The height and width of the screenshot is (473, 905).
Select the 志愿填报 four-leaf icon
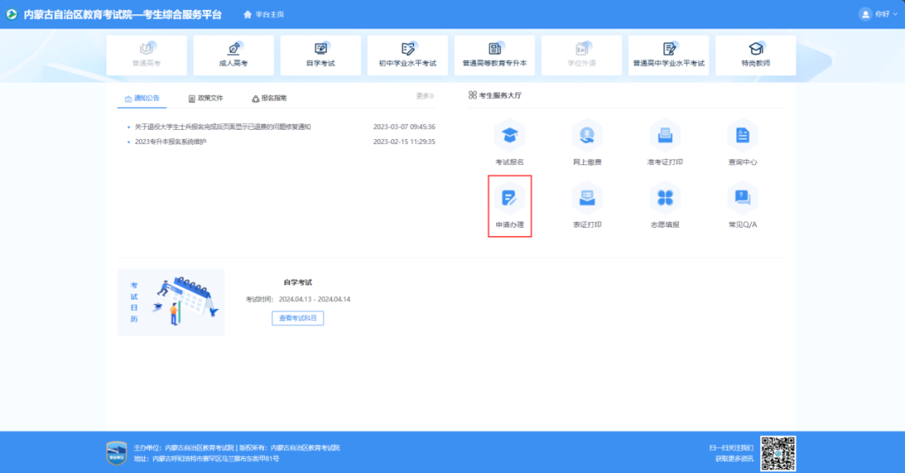[x=665, y=198]
